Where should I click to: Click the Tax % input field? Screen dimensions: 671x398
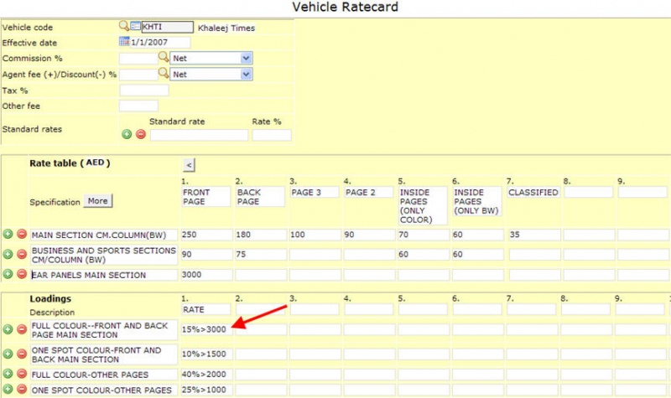(144, 90)
